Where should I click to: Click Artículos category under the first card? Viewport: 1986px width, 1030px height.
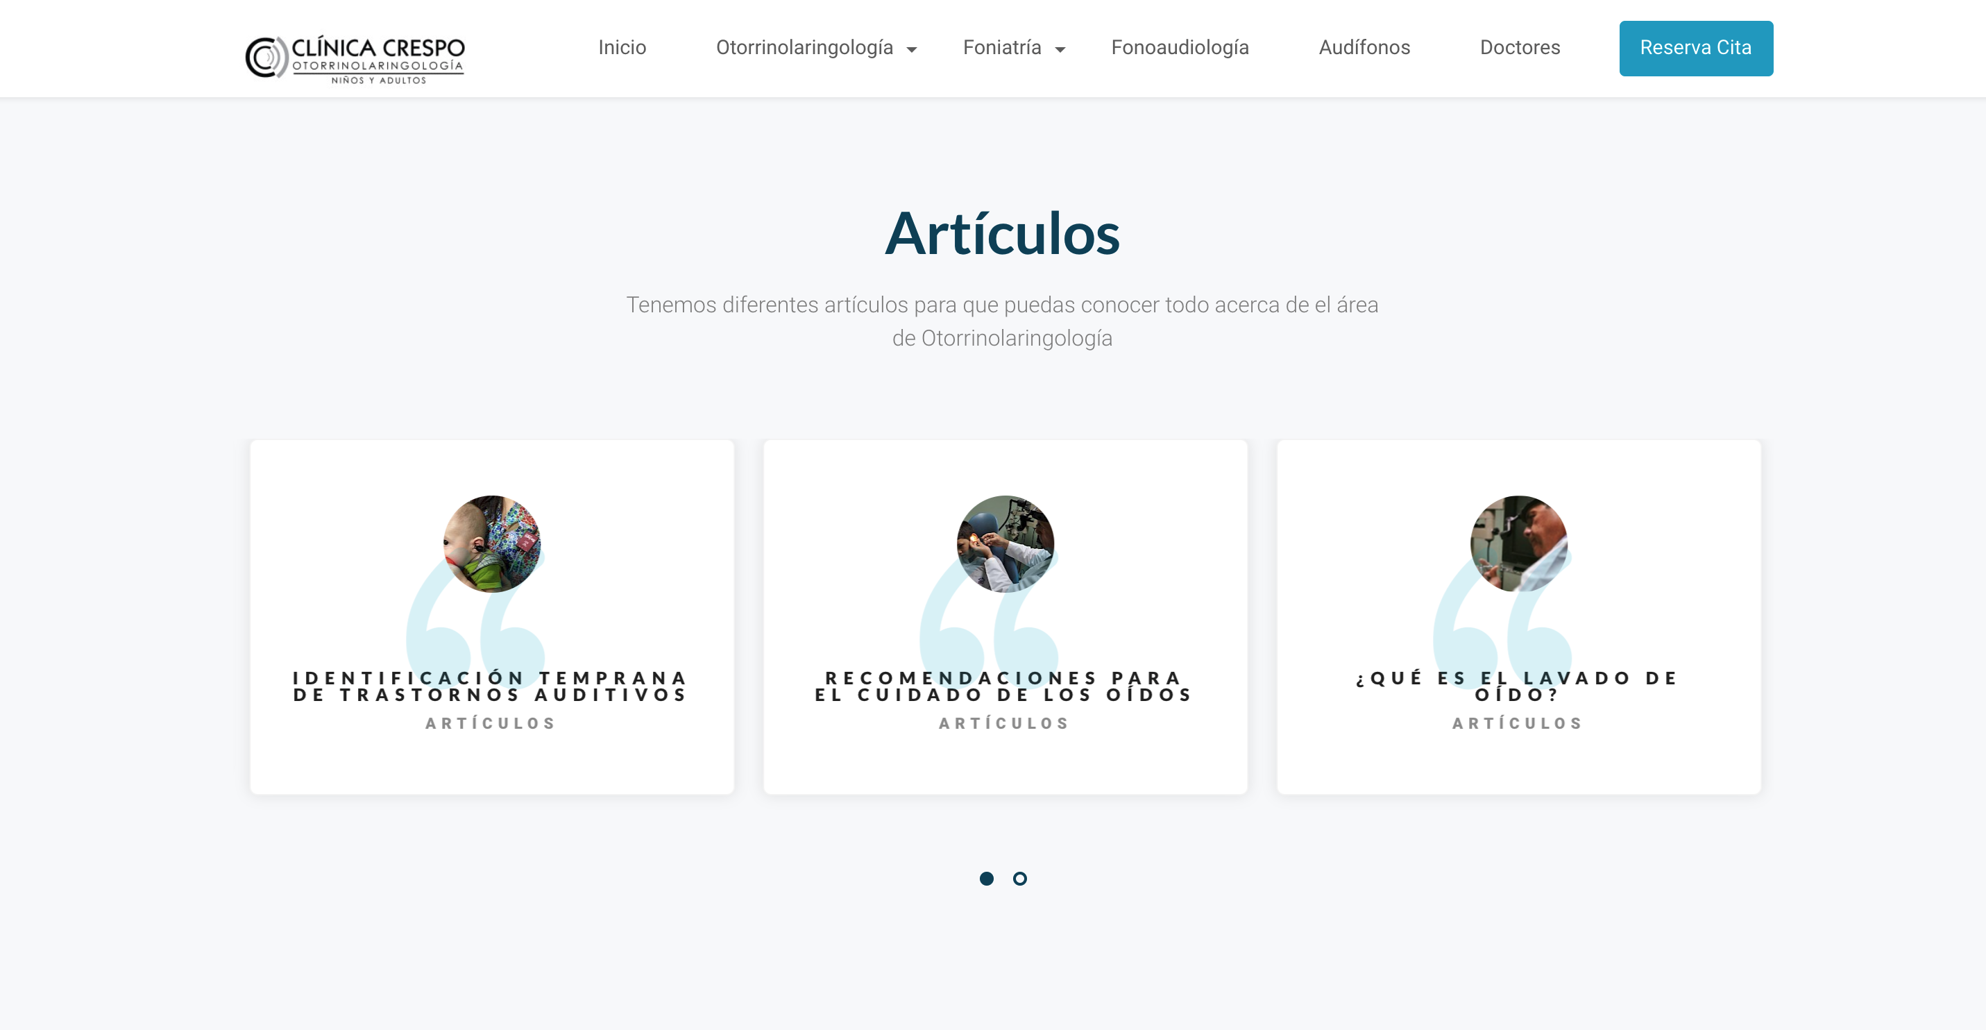[492, 723]
